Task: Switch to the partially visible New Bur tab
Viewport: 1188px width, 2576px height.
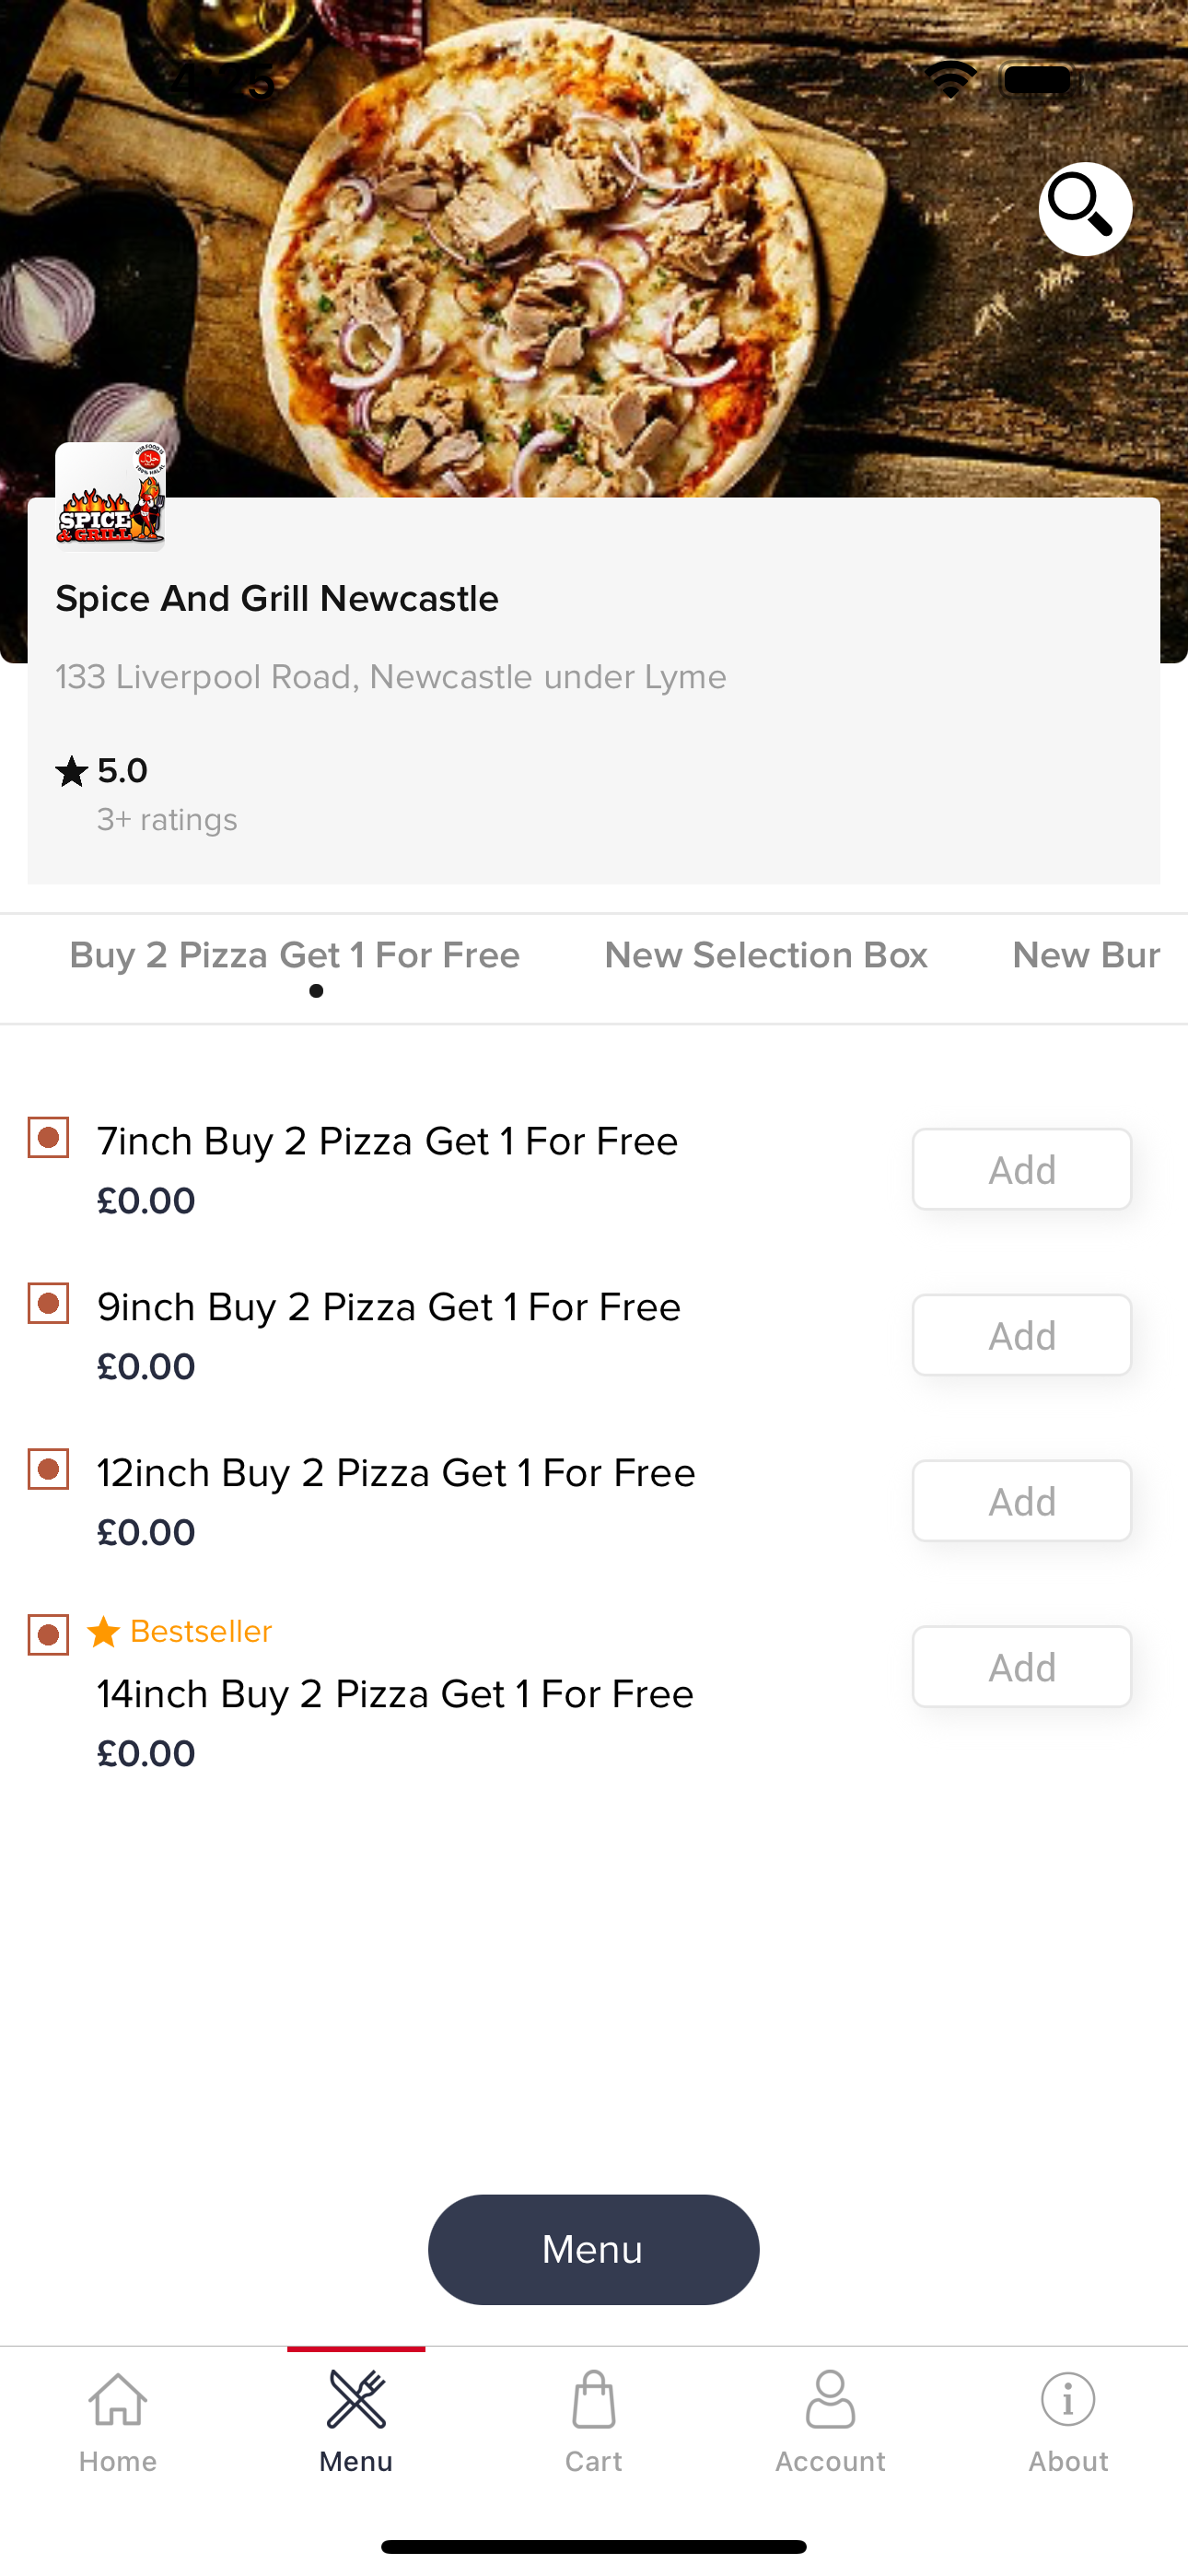Action: 1087,956
